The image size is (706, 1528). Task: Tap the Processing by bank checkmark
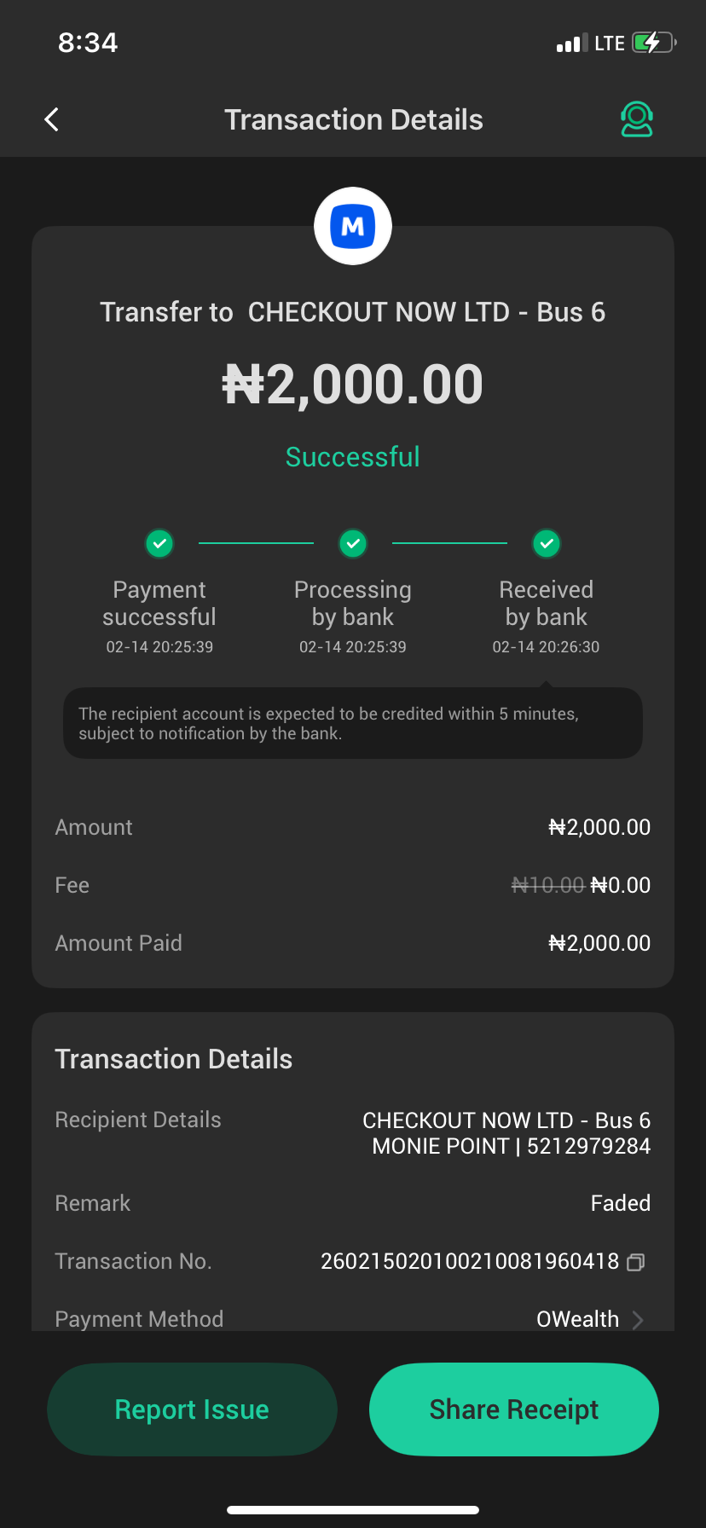[x=353, y=543]
